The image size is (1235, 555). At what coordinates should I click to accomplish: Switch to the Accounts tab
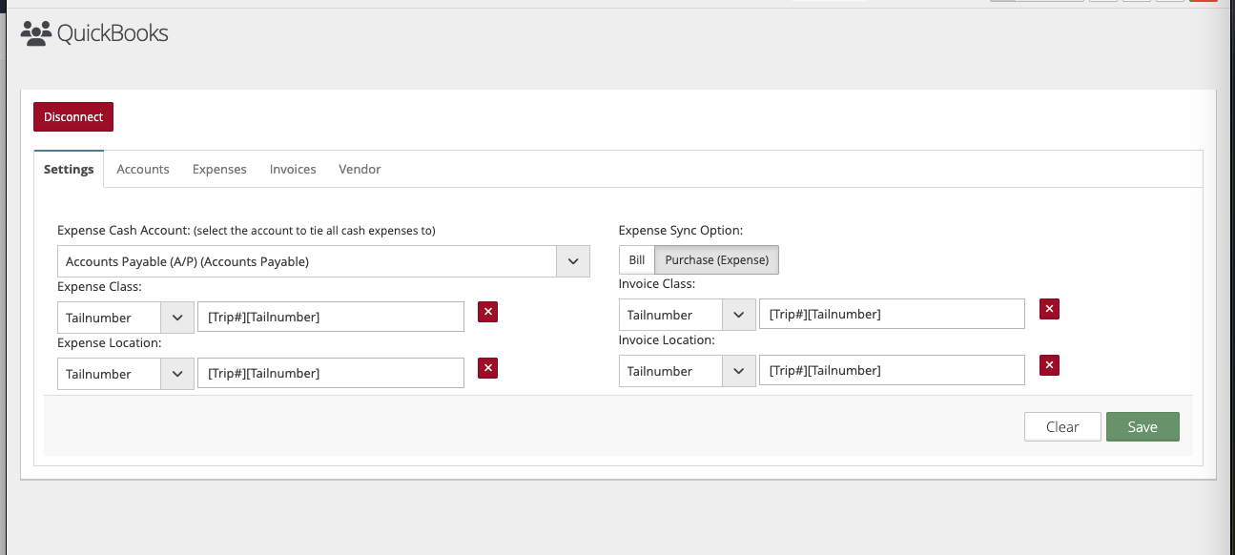(143, 169)
